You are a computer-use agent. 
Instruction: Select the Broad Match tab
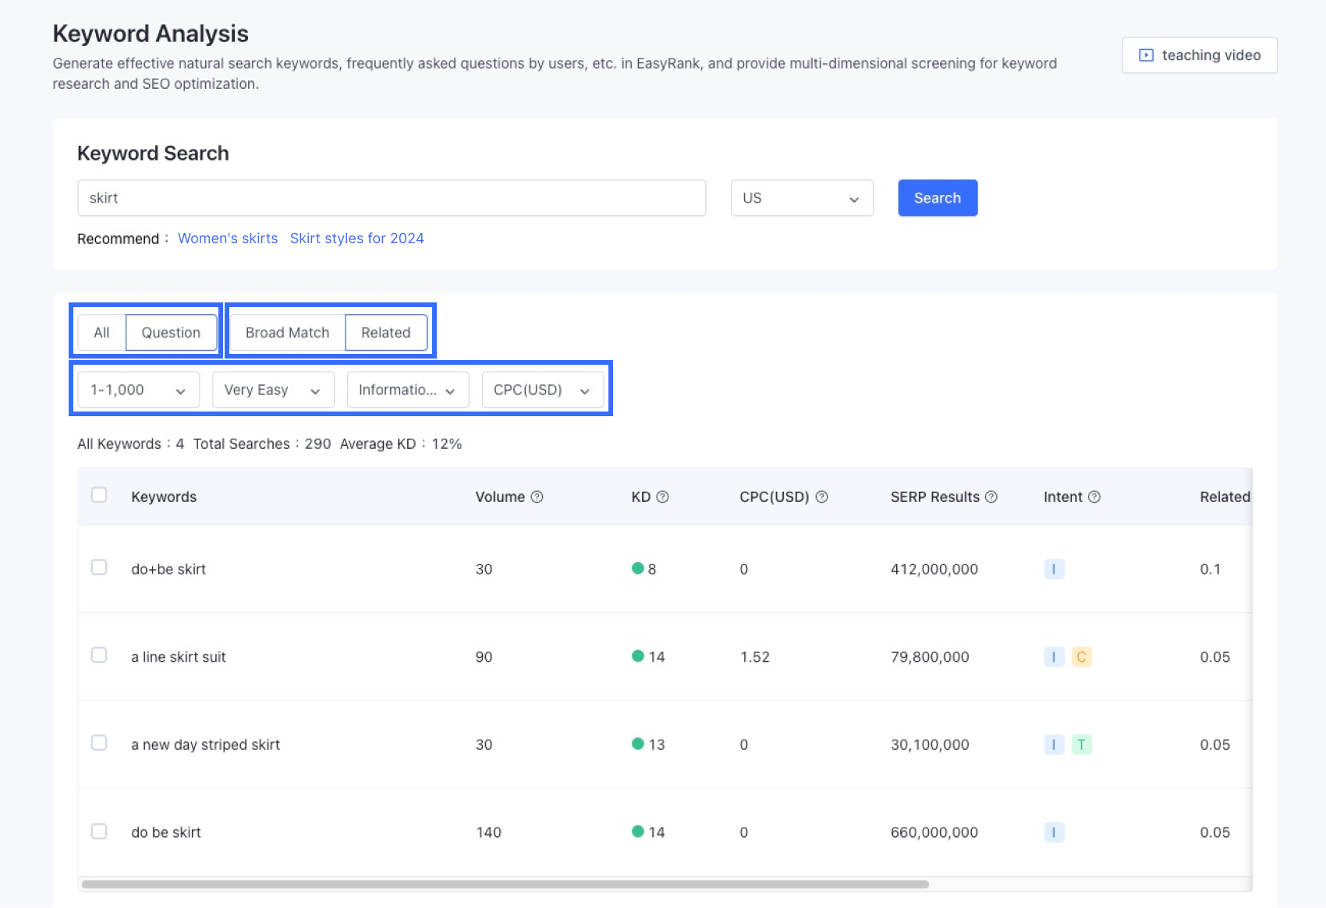tap(287, 333)
